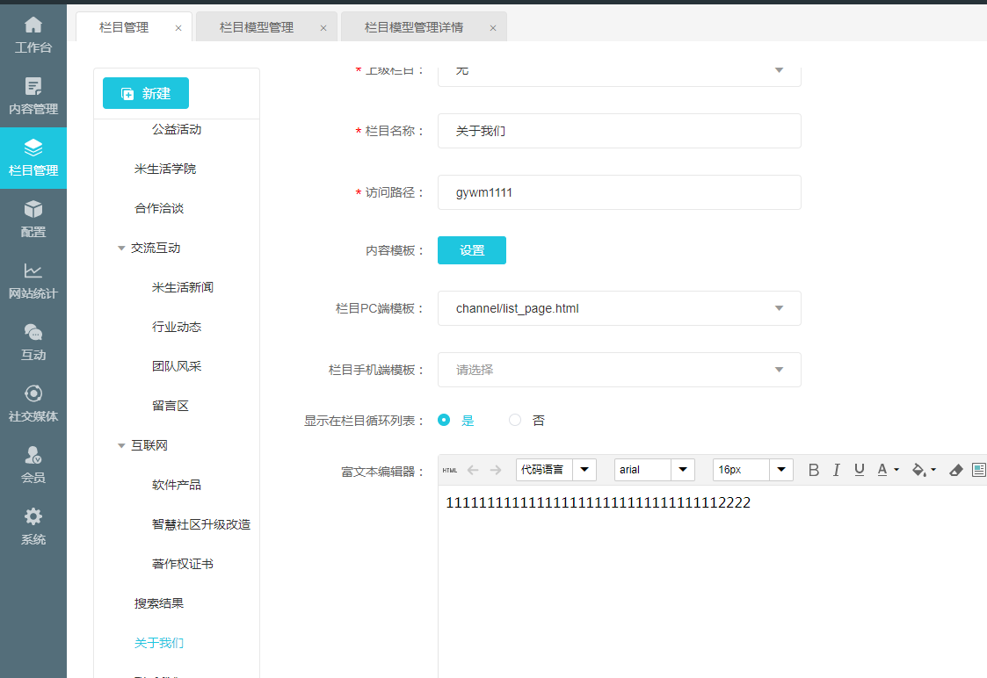Screen dimensions: 987x678
Task: Click the 新建 button
Action: [146, 93]
